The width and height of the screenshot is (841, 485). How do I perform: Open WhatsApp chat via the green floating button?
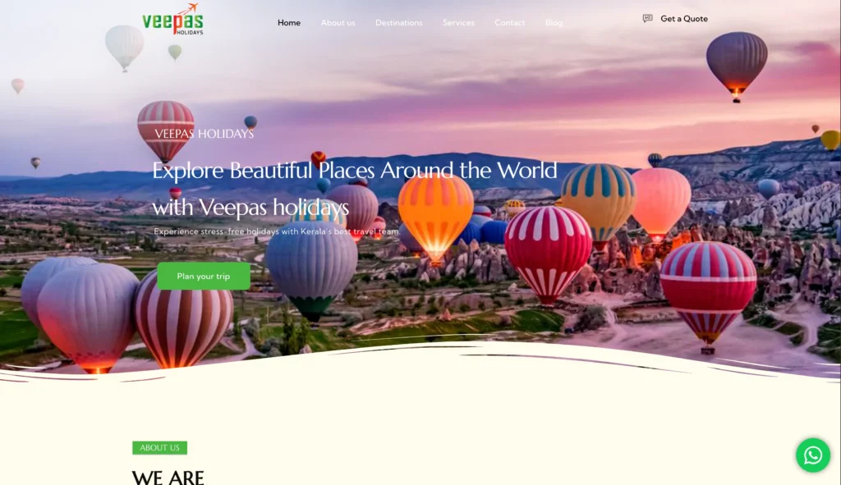[812, 455]
